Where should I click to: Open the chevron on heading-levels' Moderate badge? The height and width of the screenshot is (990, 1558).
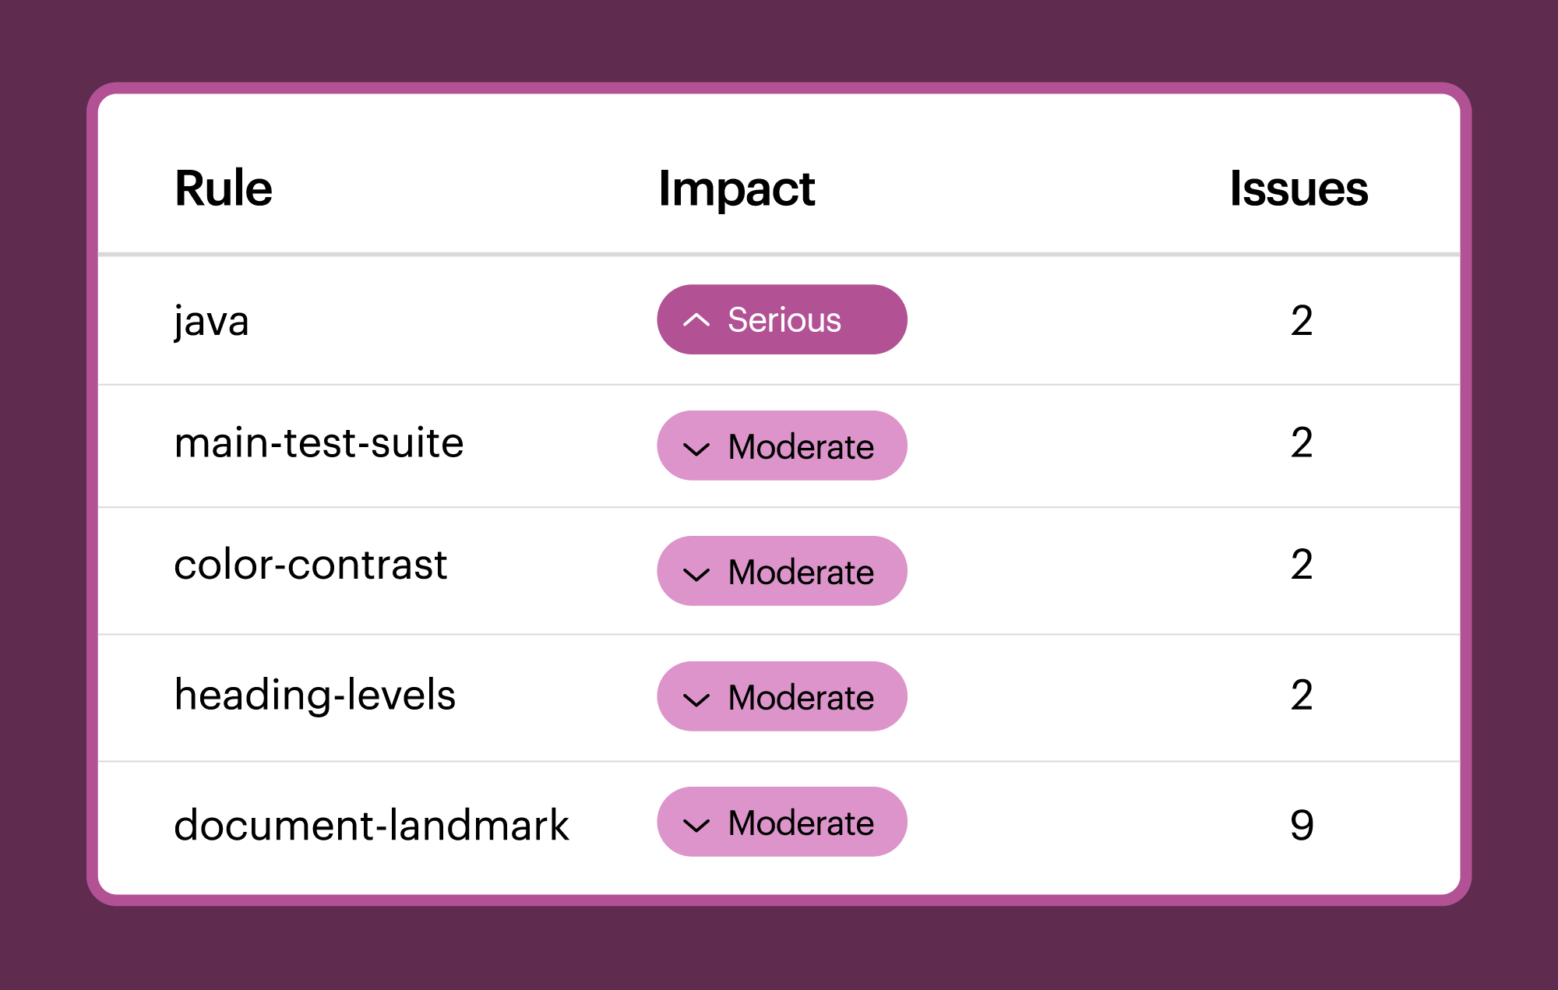(697, 697)
